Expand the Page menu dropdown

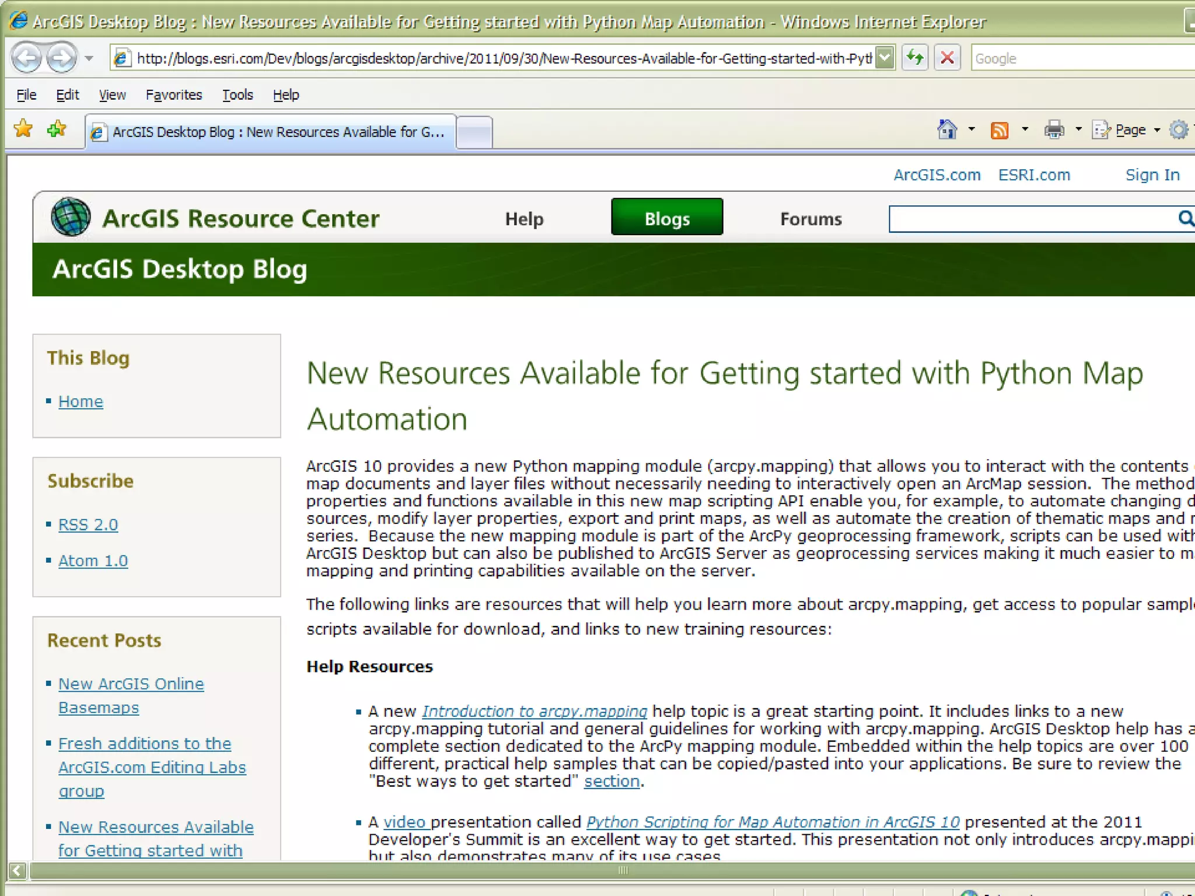(1157, 130)
